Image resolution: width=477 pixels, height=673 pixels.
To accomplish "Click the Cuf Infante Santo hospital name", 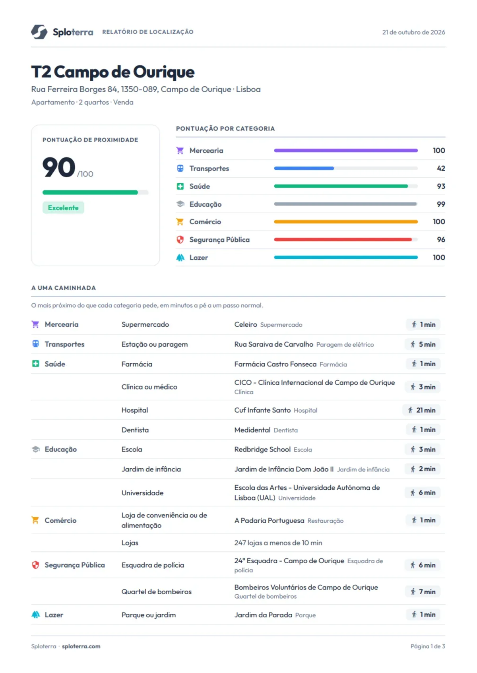I will (262, 410).
